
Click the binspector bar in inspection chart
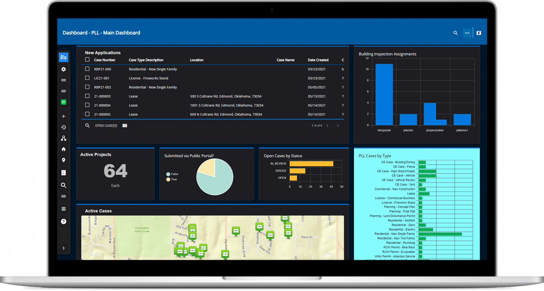click(384, 95)
